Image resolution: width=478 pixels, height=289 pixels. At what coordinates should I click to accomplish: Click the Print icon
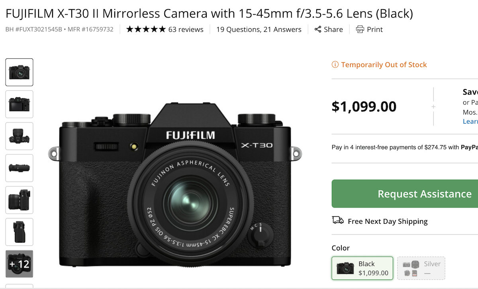[360, 29]
